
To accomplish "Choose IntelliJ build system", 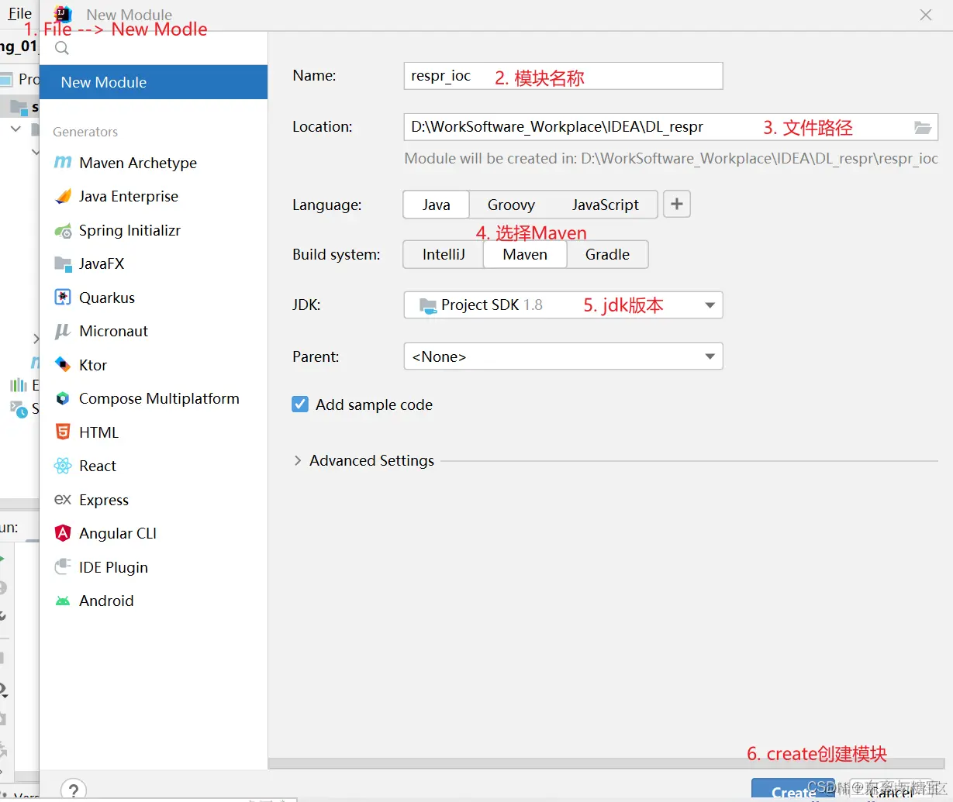I will pos(444,254).
